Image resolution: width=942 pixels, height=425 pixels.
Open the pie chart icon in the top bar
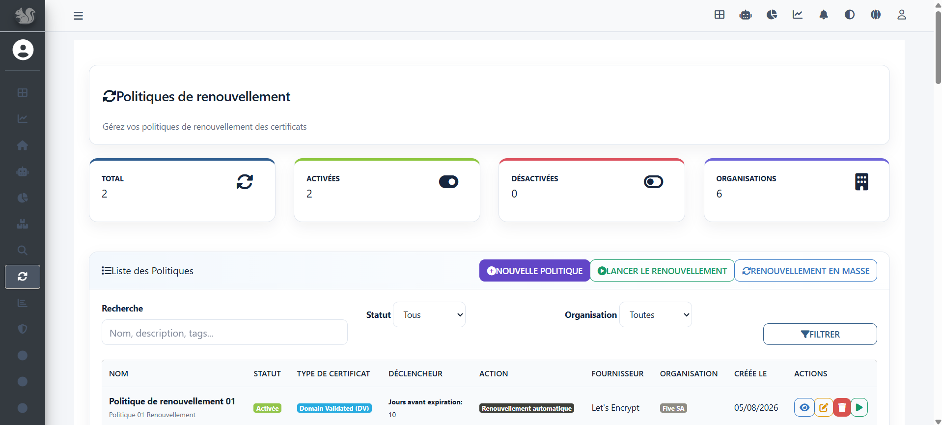point(772,15)
